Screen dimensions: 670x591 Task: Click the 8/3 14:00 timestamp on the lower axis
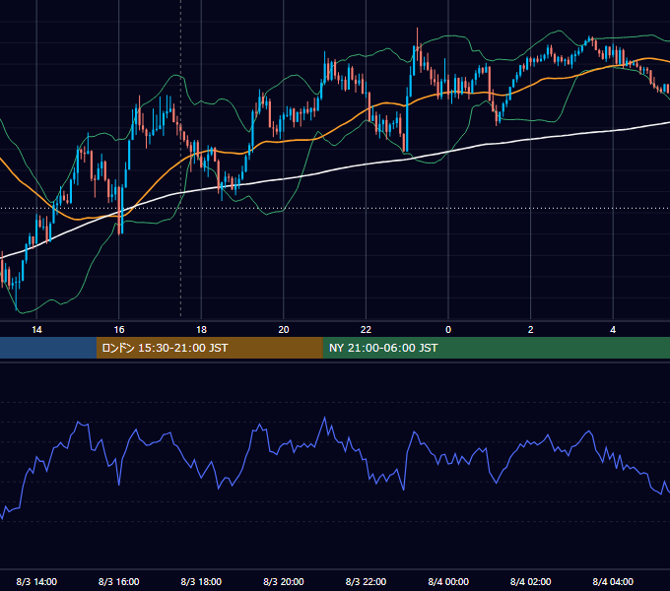pos(36,581)
